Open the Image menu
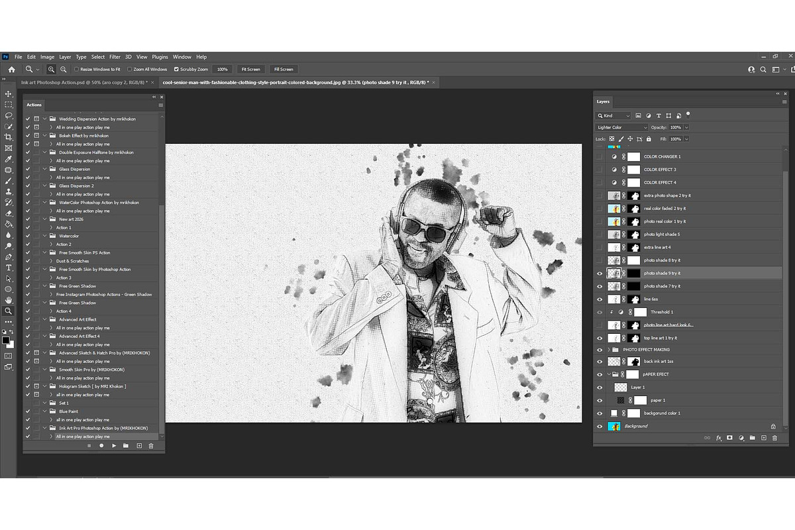795x530 pixels. point(47,57)
